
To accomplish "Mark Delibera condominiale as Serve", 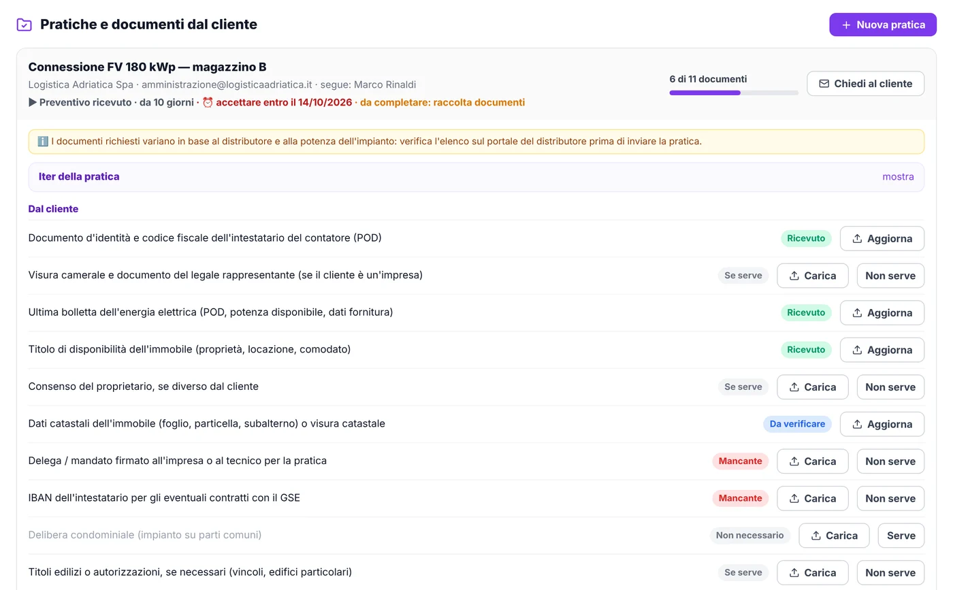I will point(901,536).
